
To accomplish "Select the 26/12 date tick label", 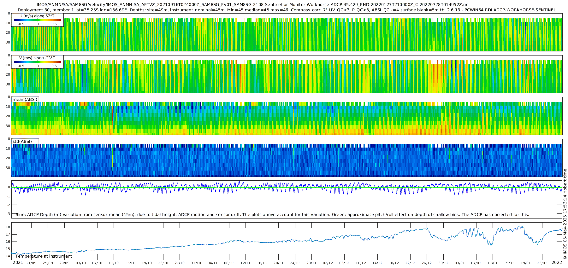I will coord(427,263).
